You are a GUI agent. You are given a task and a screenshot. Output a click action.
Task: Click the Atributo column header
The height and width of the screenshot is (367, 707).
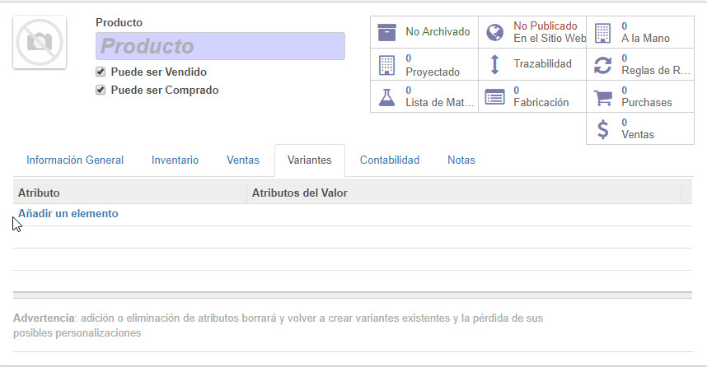tap(39, 193)
